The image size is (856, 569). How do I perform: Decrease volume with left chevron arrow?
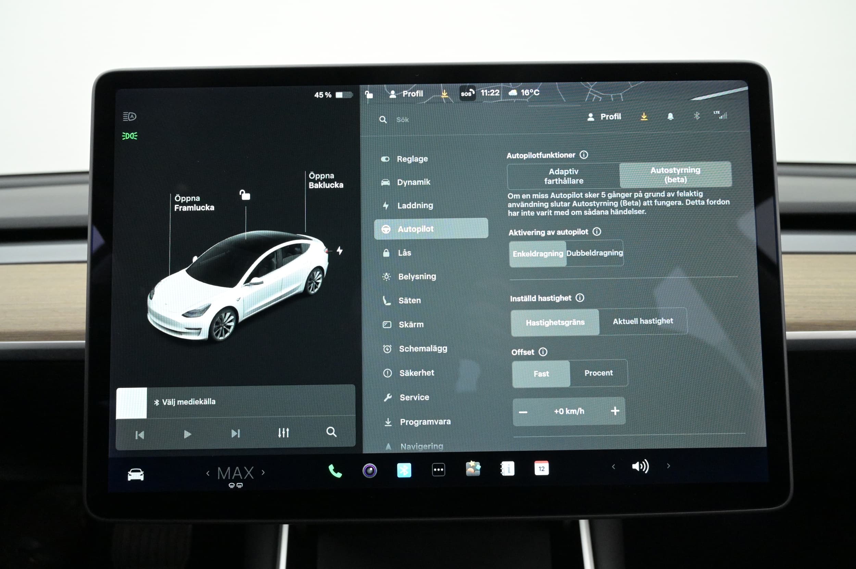point(613,467)
